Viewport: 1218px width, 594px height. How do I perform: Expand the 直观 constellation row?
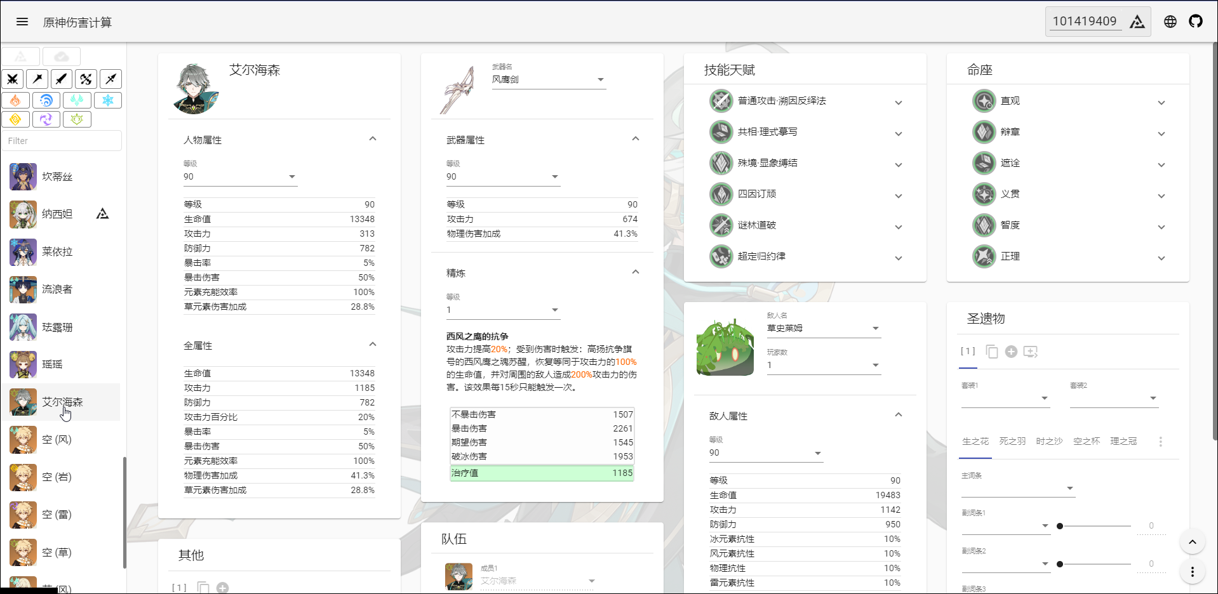1161,103
